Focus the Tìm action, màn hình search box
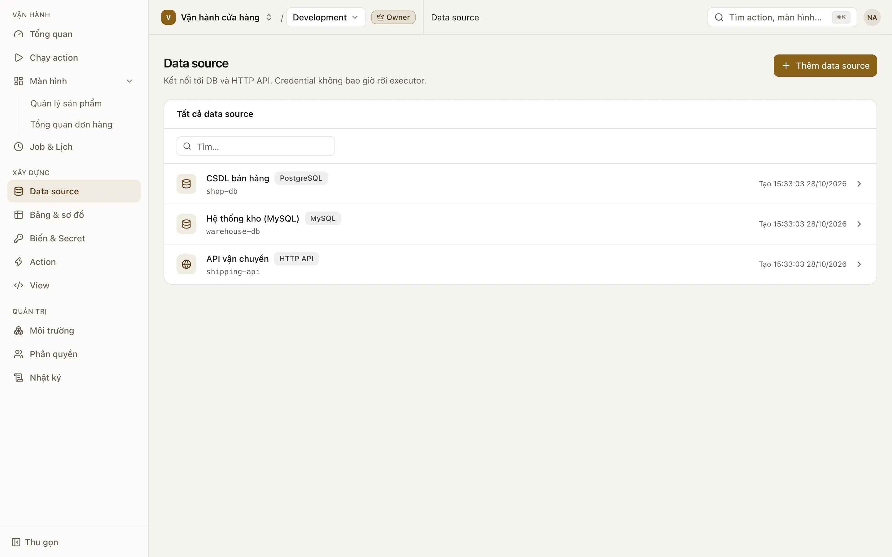Viewport: 892px width, 557px height. [x=782, y=17]
